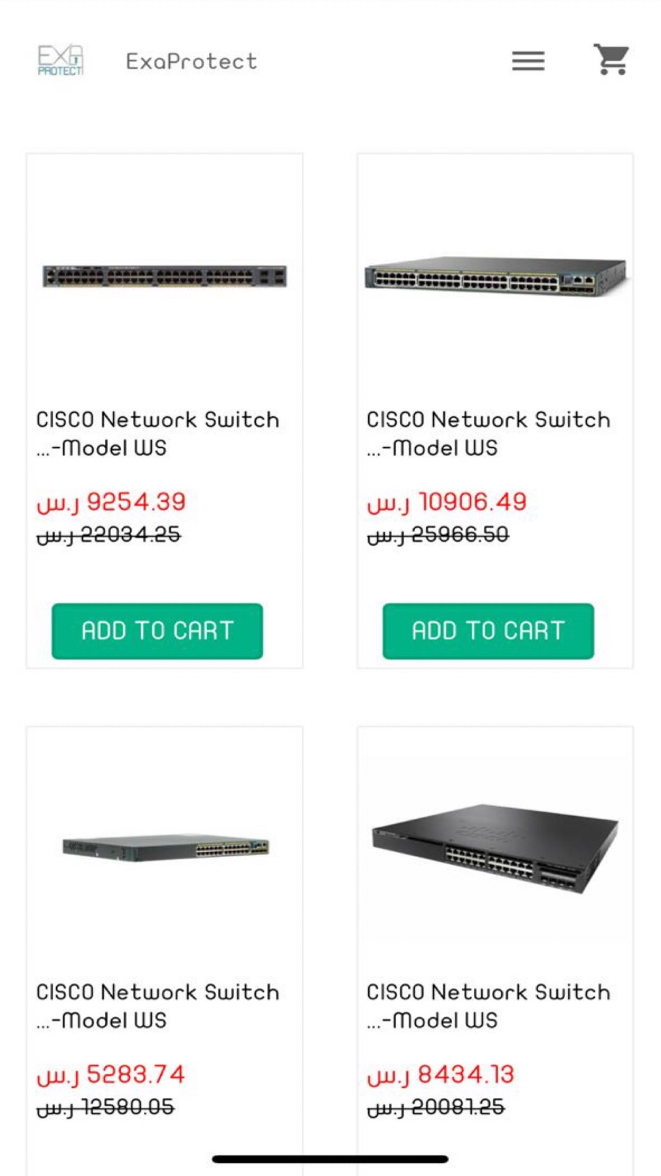This screenshot has height=1176, width=661.
Task: Tap the ExaProtect logo image
Action: (x=60, y=60)
